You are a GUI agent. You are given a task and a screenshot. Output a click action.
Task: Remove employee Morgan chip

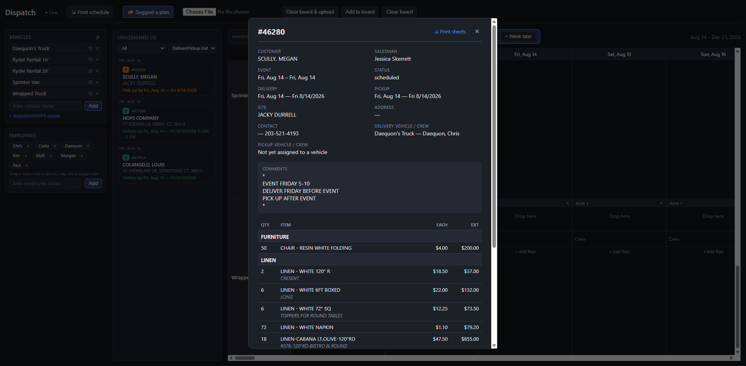click(x=82, y=156)
